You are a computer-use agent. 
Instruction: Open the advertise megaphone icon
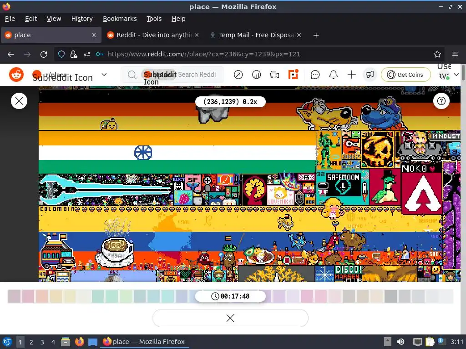click(x=370, y=75)
